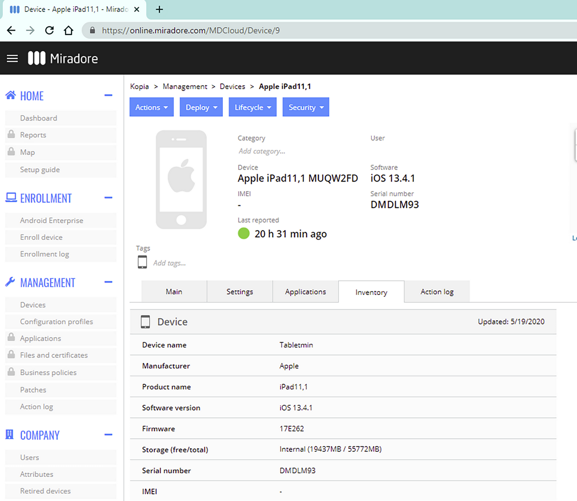The width and height of the screenshot is (577, 501).
Task: Open the Actions dropdown menu
Action: point(151,107)
